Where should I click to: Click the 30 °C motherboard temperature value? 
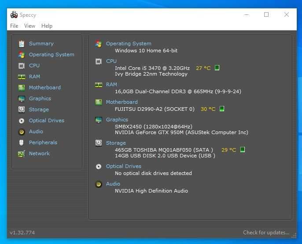[208, 109]
